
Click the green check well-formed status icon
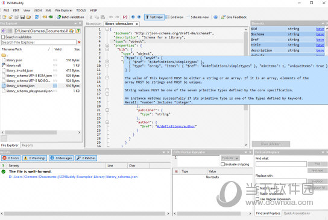coord(4,172)
